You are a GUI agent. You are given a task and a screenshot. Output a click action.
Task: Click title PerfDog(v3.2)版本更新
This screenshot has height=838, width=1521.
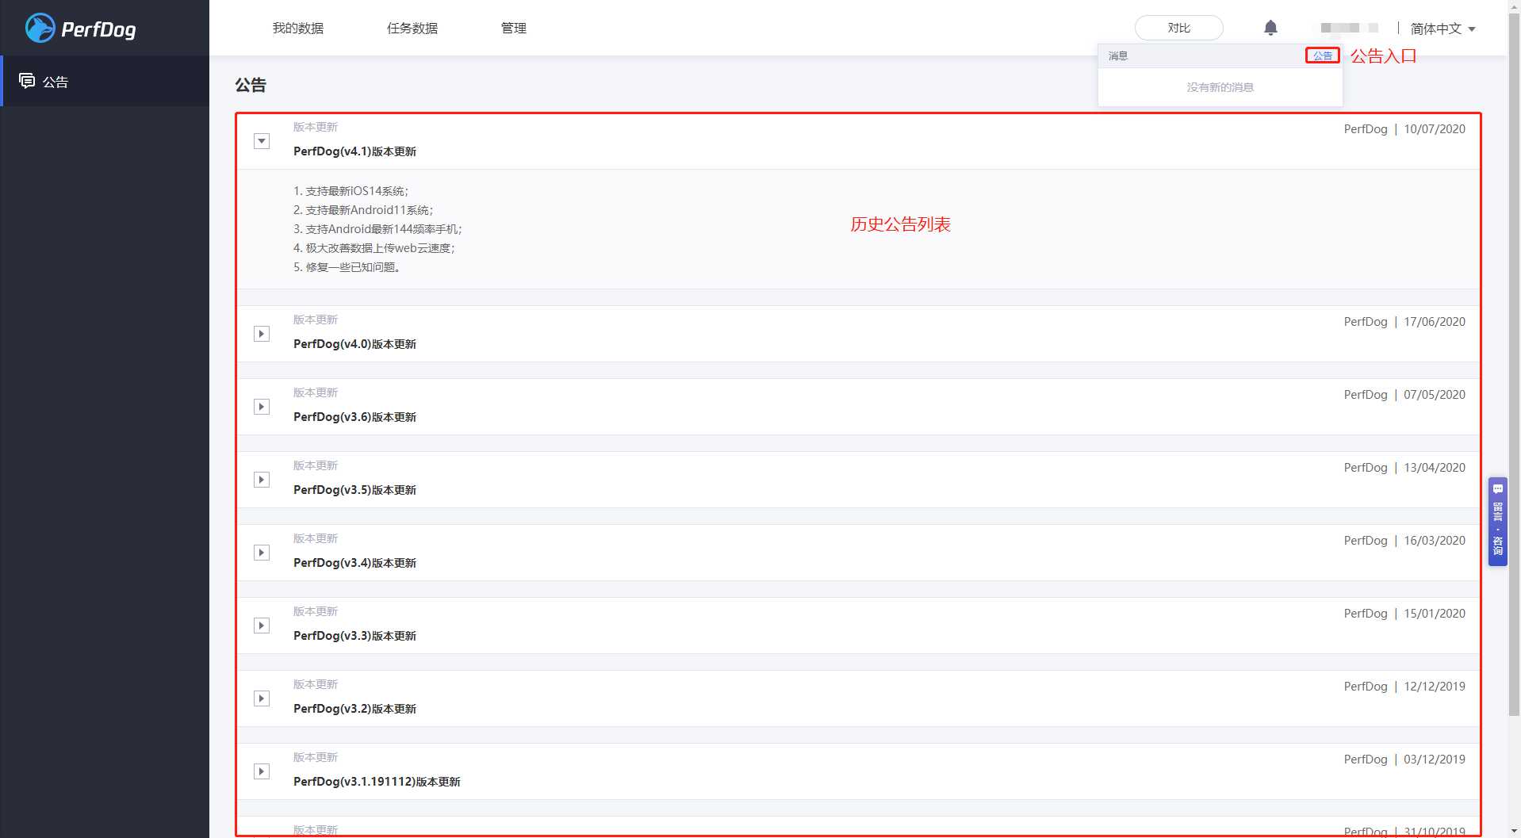pos(354,709)
